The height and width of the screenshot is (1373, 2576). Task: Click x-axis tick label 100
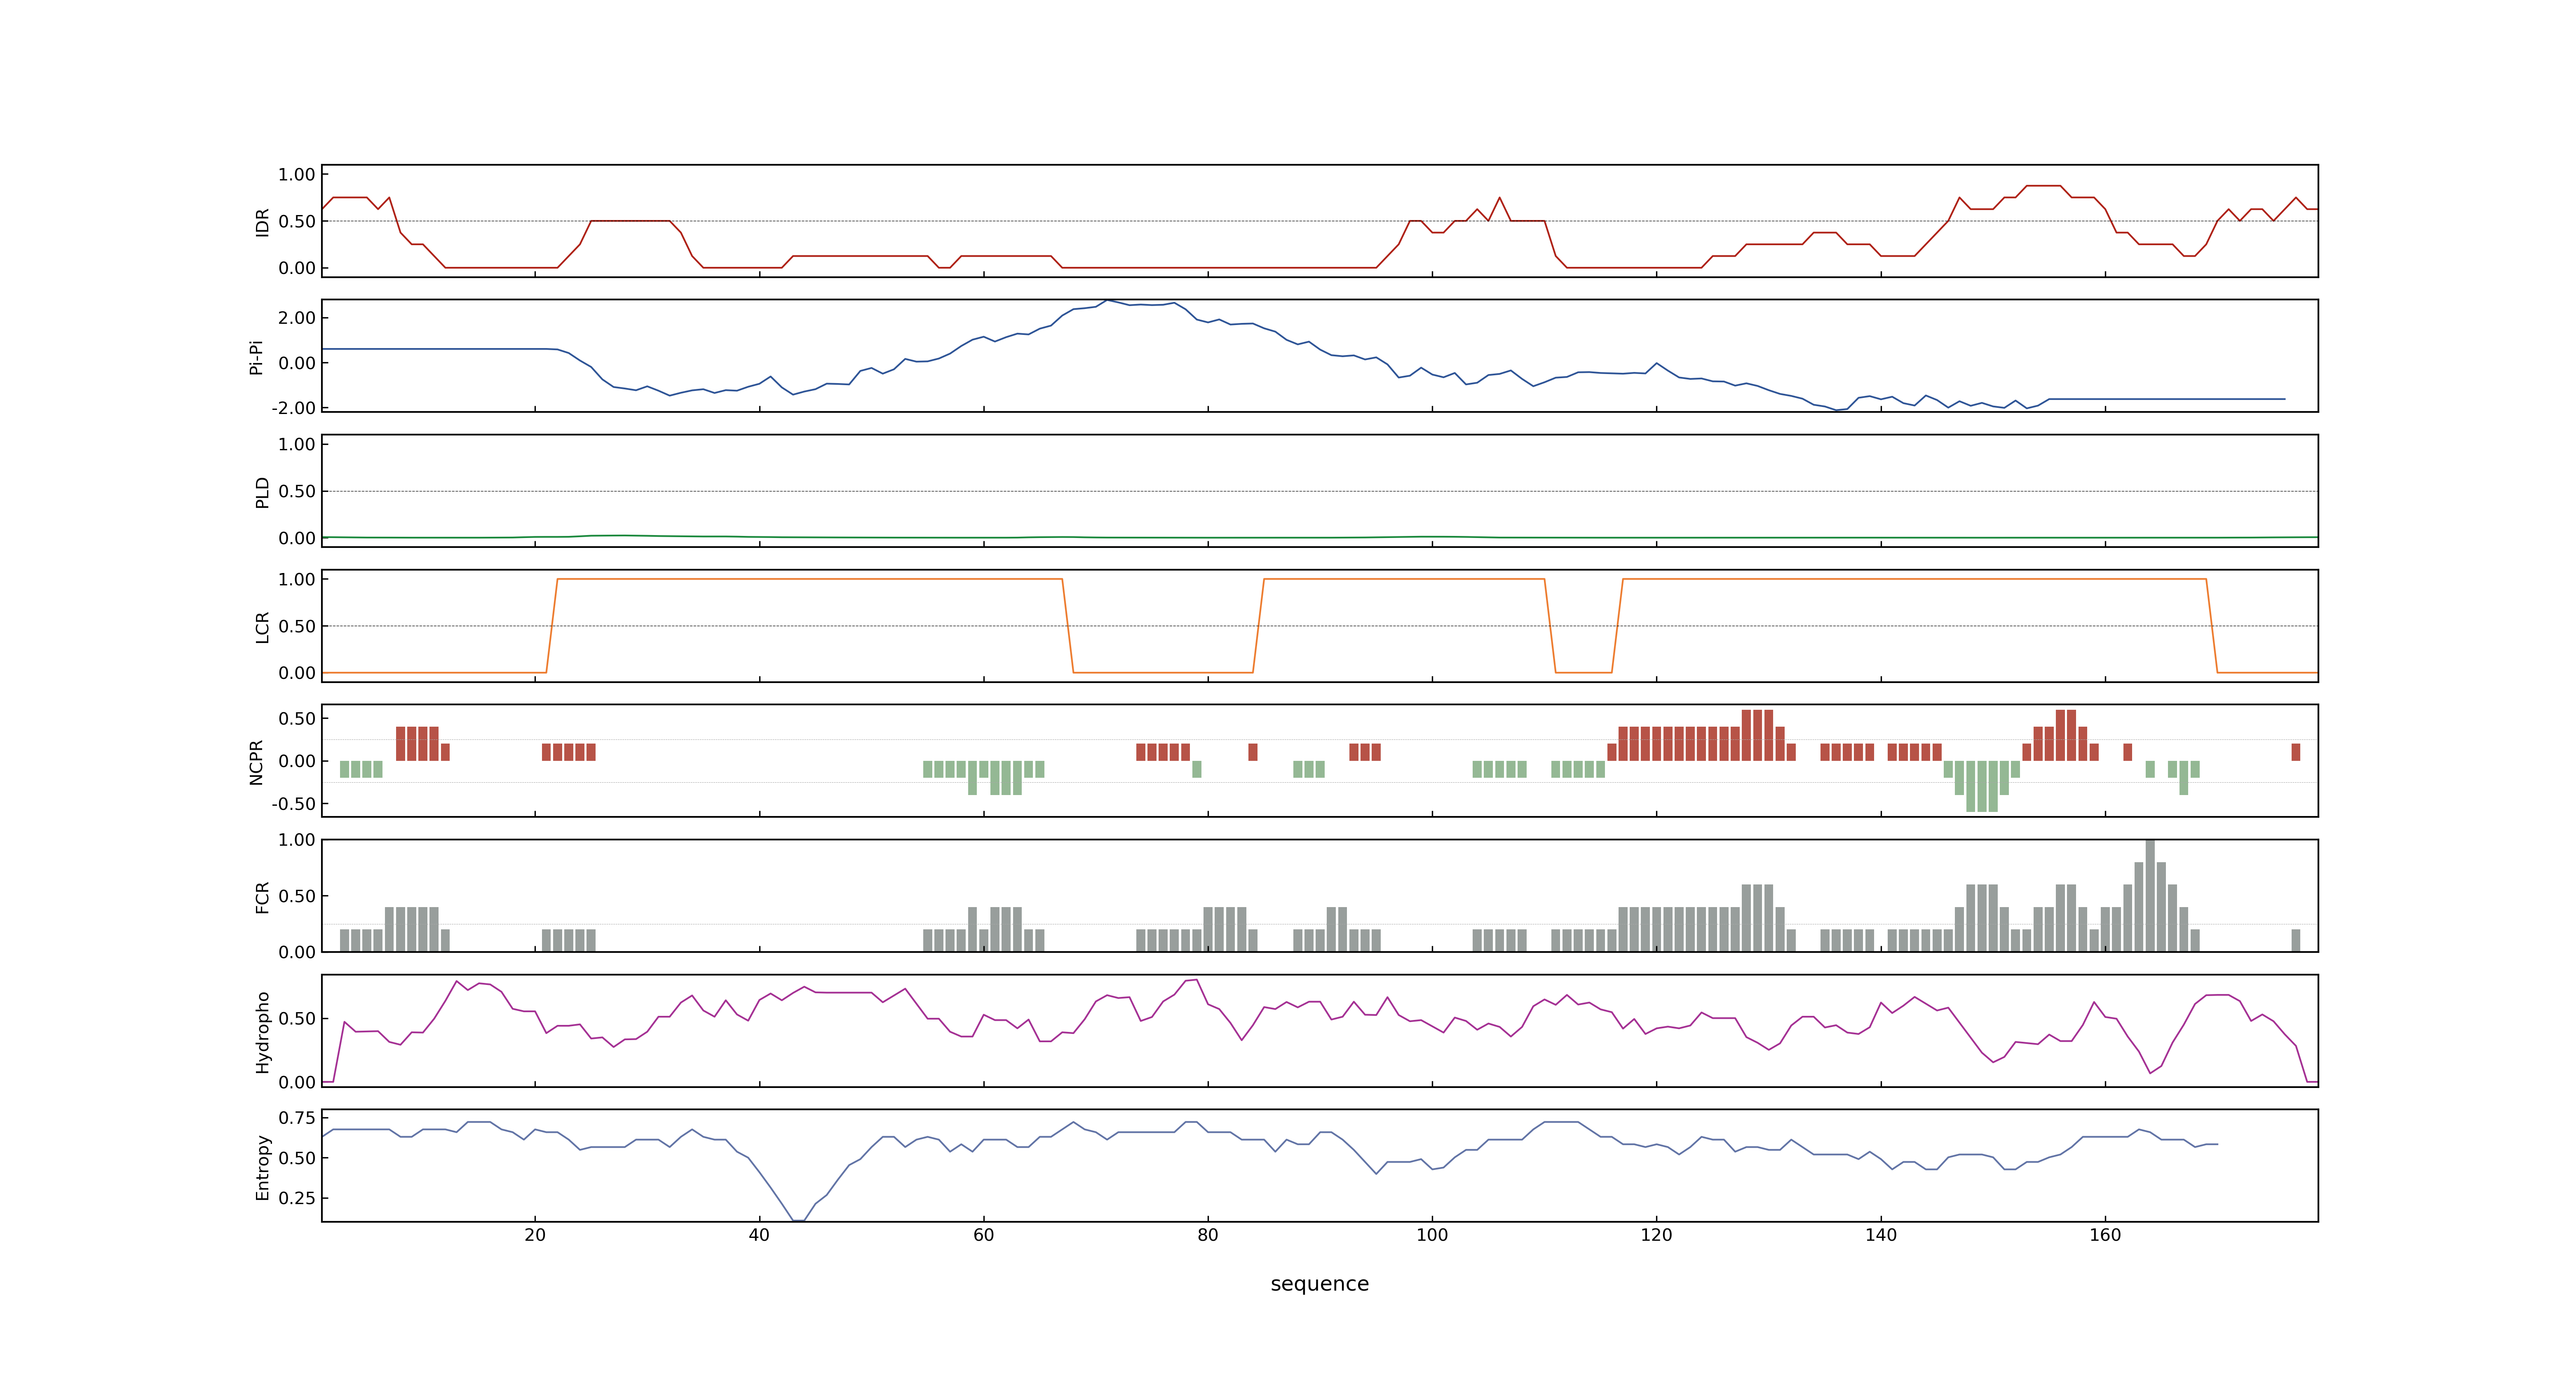click(1432, 1234)
